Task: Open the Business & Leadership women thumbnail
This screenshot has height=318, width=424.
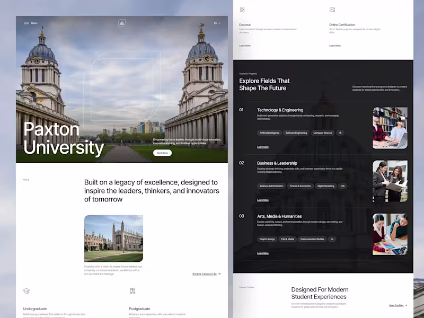Action: pyautogui.click(x=390, y=181)
